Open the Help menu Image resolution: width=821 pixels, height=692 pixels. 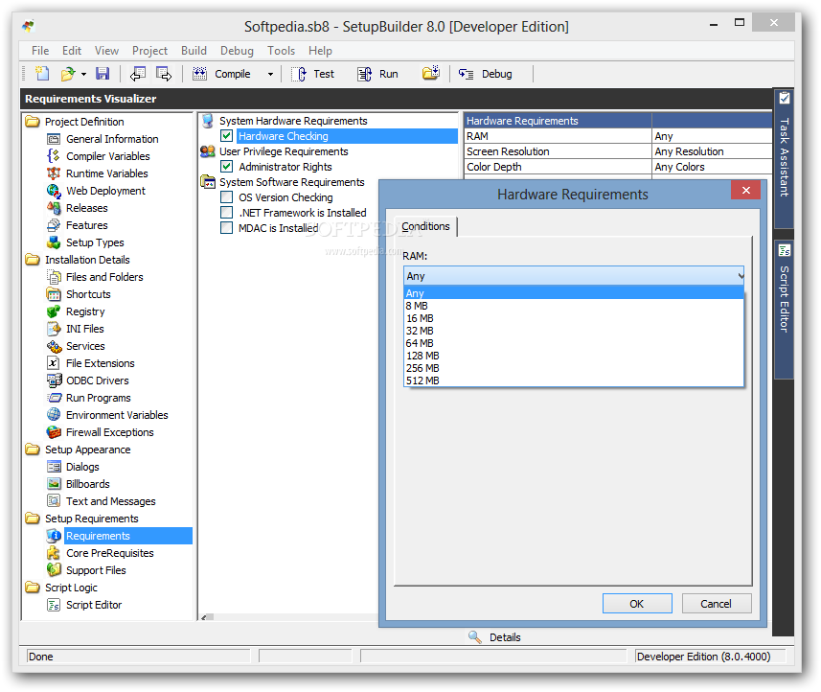320,51
